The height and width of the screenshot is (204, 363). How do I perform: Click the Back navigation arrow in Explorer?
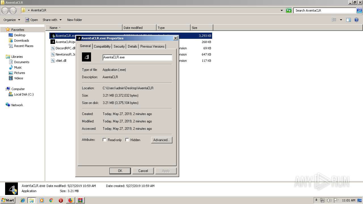[x=5, y=10]
